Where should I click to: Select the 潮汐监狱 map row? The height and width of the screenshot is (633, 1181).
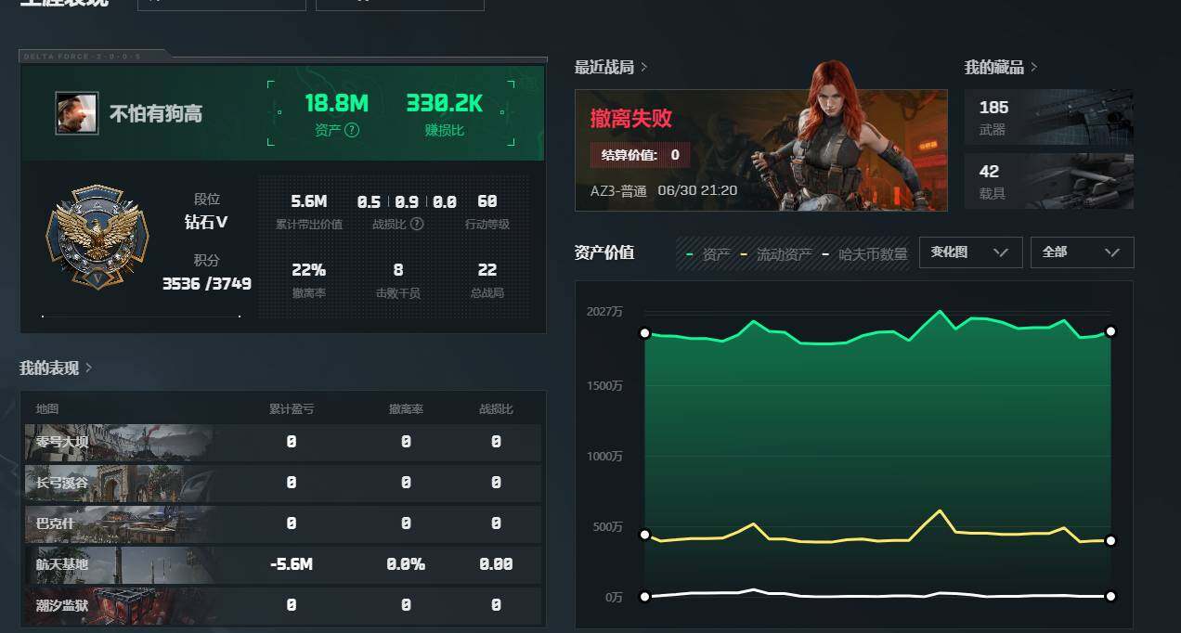[282, 605]
